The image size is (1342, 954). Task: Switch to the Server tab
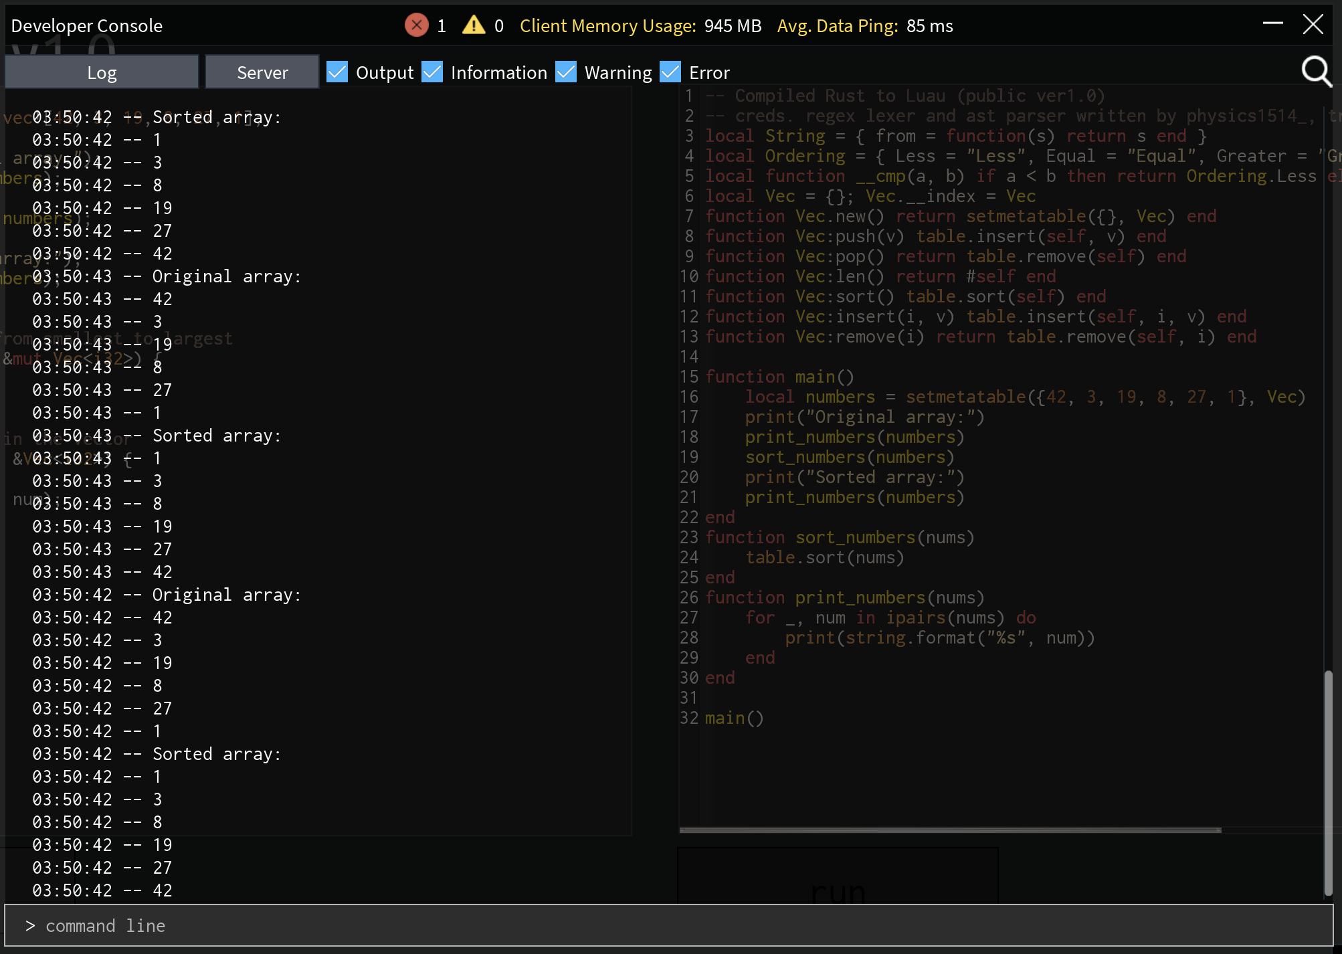pyautogui.click(x=262, y=72)
